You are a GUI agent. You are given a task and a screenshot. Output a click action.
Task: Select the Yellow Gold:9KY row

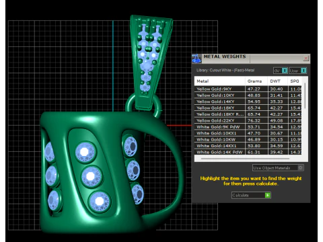pos(248,89)
